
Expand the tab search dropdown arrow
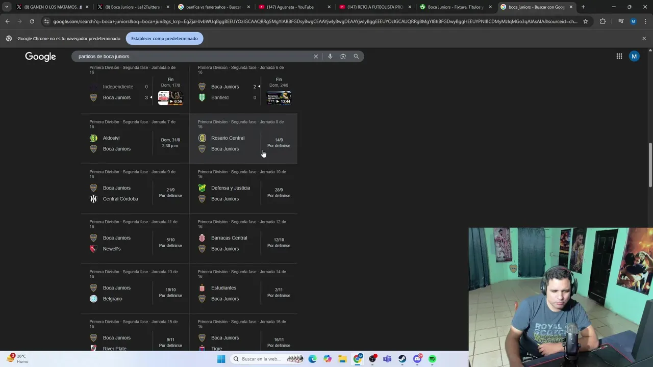click(7, 7)
